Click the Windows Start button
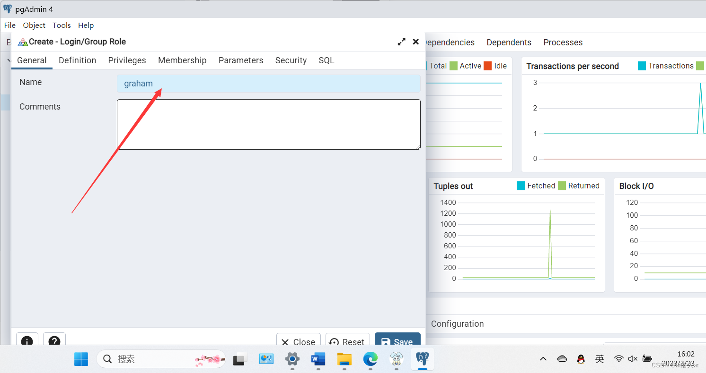 click(81, 359)
